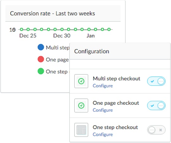This screenshot has width=171, height=143.
Task: Click the green One step legend dot
Action: coord(41,71)
